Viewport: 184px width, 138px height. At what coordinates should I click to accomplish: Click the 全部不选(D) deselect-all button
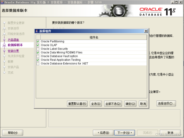[x=113, y=104]
